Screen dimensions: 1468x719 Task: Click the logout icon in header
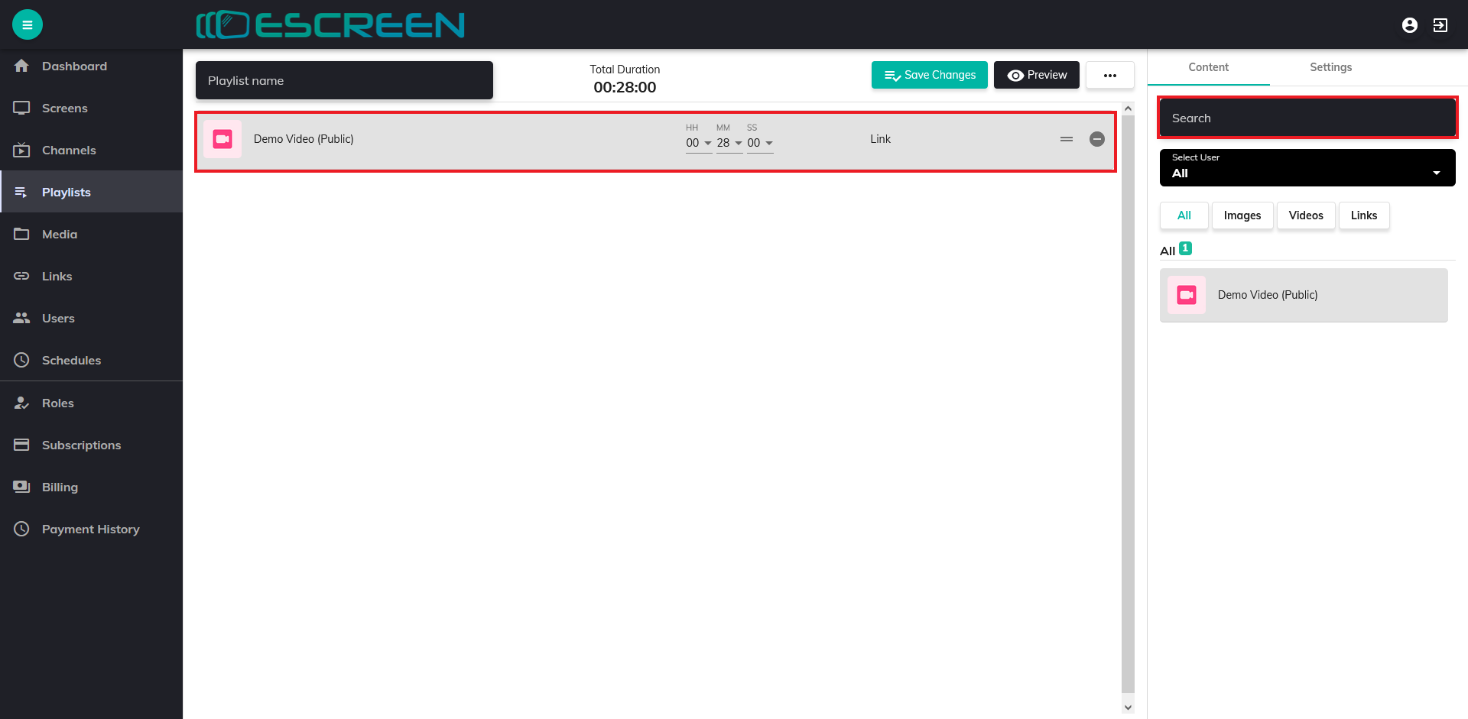coord(1440,25)
